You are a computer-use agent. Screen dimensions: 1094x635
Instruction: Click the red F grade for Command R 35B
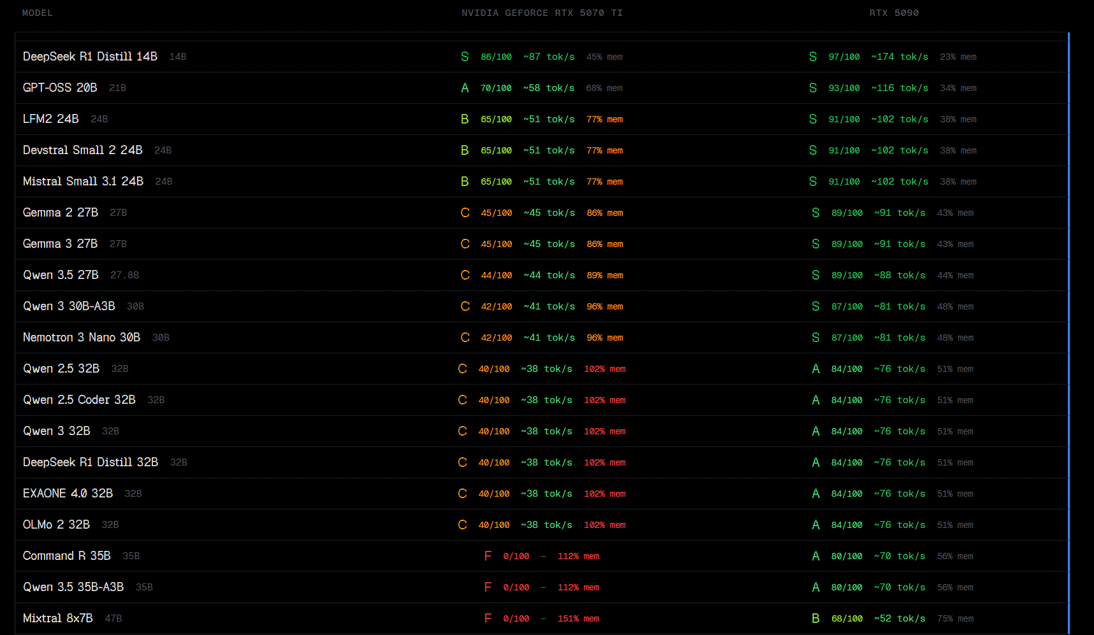point(488,556)
